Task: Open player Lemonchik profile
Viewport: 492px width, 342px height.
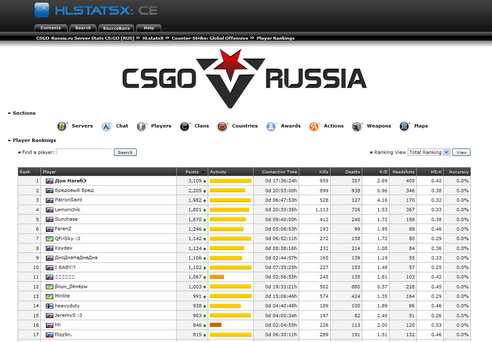Action: point(67,210)
